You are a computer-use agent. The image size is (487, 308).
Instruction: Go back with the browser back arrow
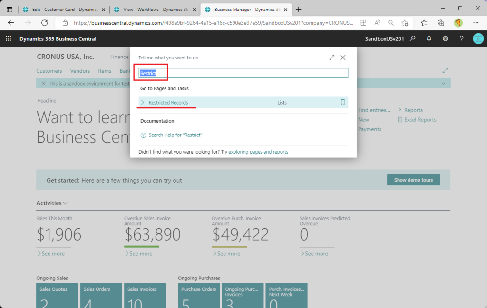(11, 23)
